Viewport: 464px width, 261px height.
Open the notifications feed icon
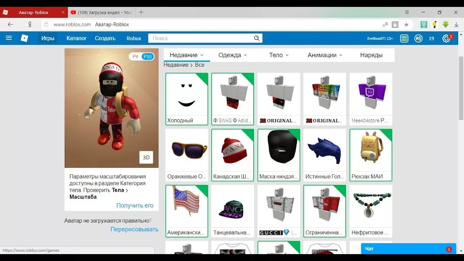[404, 38]
